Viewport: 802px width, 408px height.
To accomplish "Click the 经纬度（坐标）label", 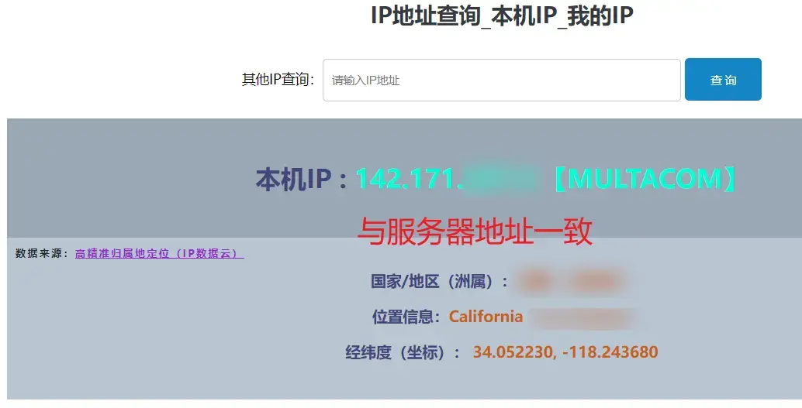I will 403,353.
